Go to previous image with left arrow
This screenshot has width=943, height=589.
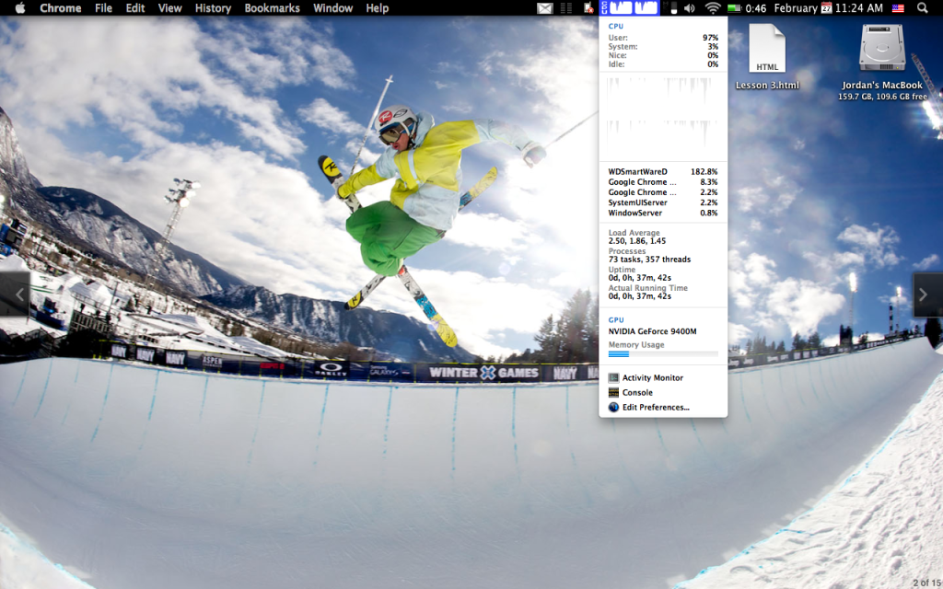point(15,294)
